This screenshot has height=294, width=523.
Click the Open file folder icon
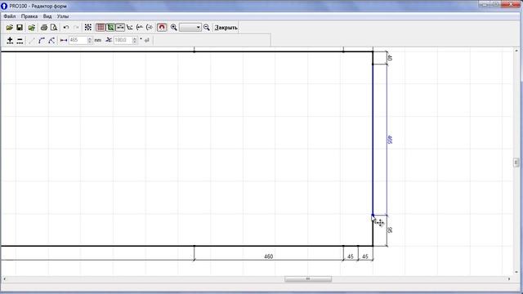coord(9,27)
